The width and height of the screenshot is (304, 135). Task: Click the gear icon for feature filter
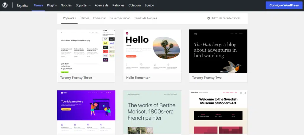click(209, 18)
